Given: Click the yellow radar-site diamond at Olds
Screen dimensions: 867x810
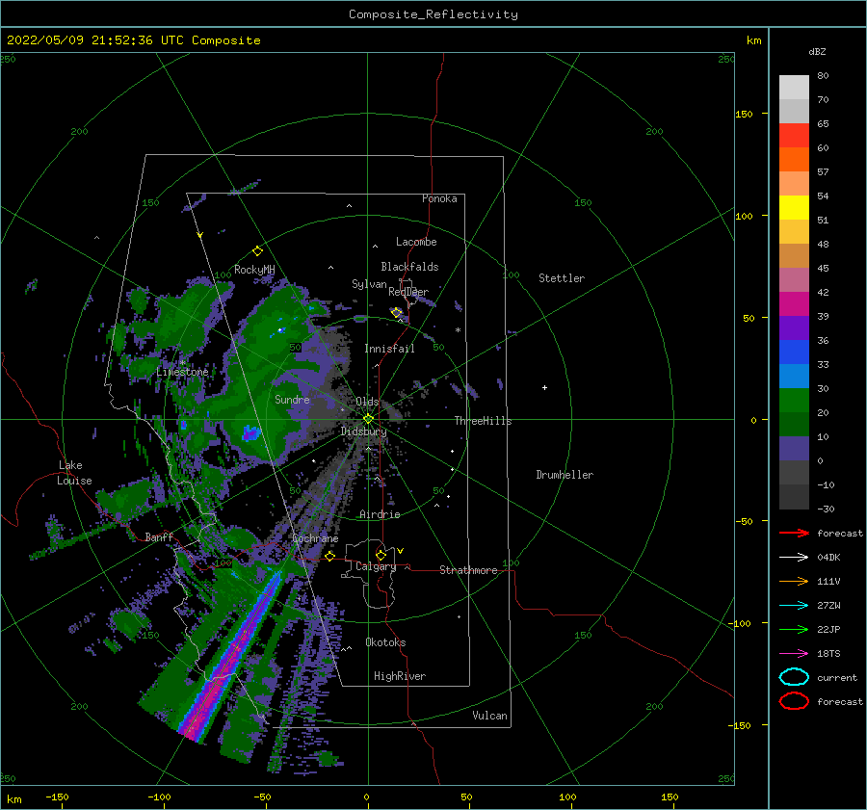Looking at the screenshot, I should tap(368, 419).
